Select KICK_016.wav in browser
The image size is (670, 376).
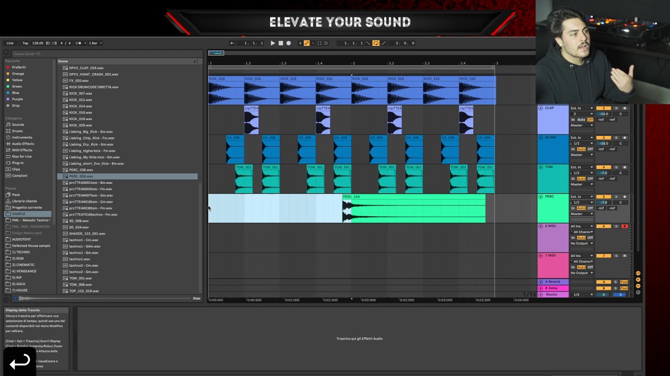point(81,112)
